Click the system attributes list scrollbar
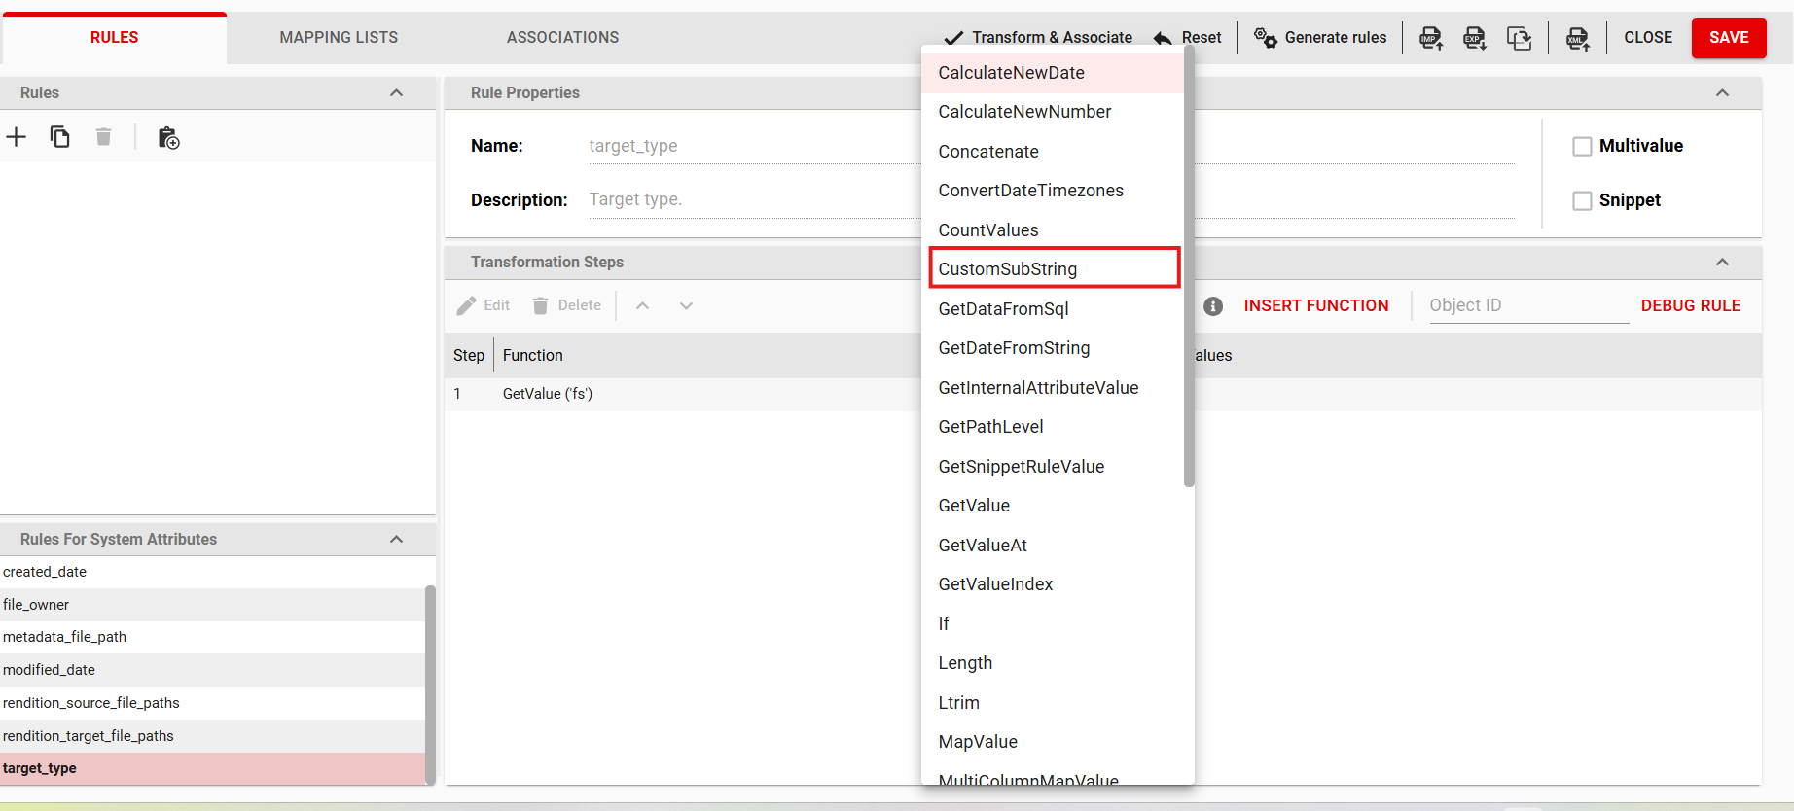 430,685
